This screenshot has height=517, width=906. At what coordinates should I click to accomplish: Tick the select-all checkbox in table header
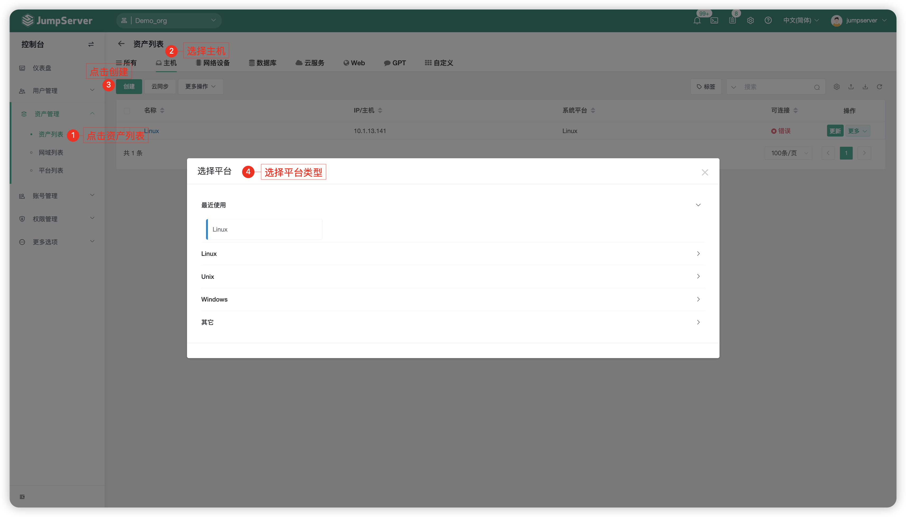click(x=127, y=111)
